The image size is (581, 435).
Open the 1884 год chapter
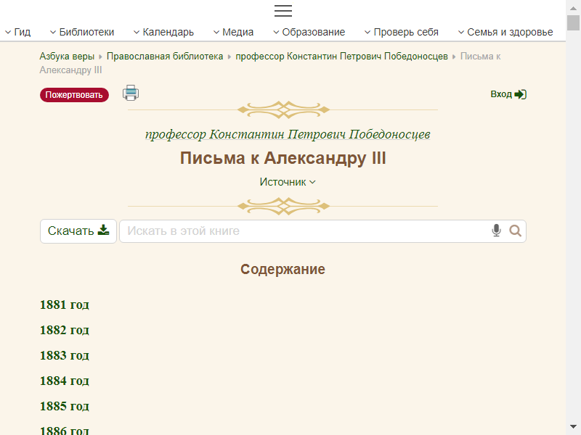pyautogui.click(x=65, y=381)
